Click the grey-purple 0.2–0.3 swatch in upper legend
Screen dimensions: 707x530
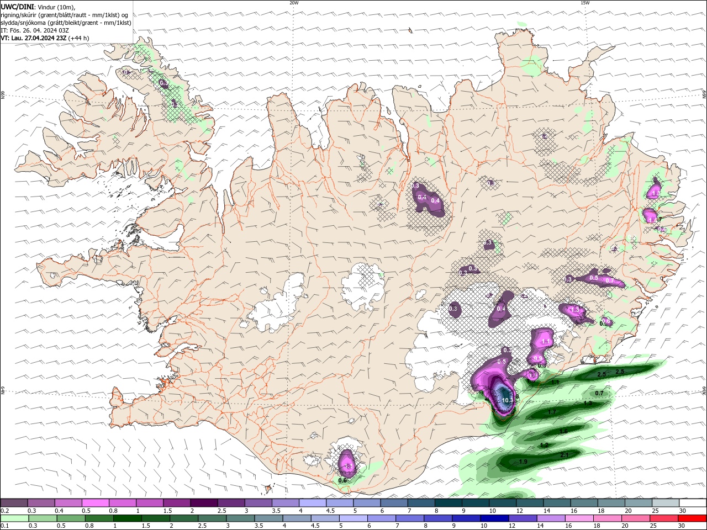pyautogui.click(x=14, y=503)
